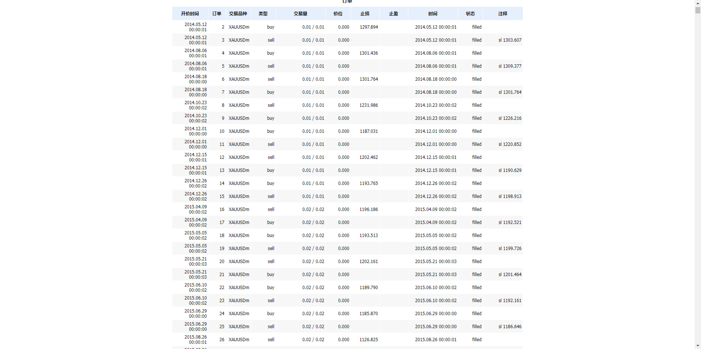The image size is (701, 349).
Task: Click volume '0.02 / 0.02' in order 18 row
Action: (313, 236)
